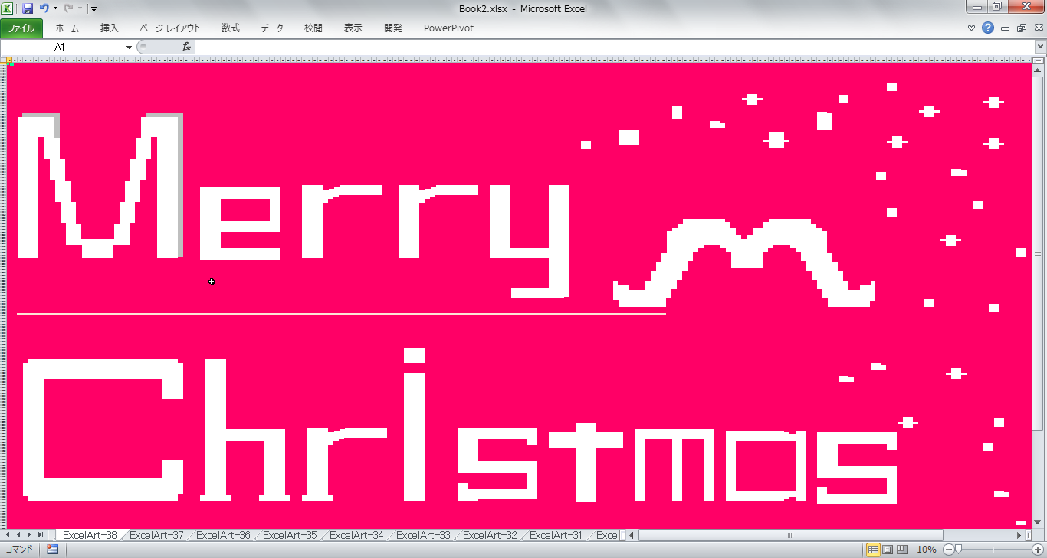Open Excel Help question mark icon
Viewport: 1047px width, 558px height.
(988, 28)
